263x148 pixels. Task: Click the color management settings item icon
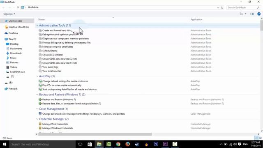click(x=40, y=114)
